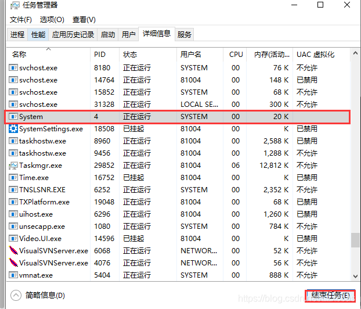Sort by the 用户名 column header
The image size is (361, 309).
coord(200,55)
